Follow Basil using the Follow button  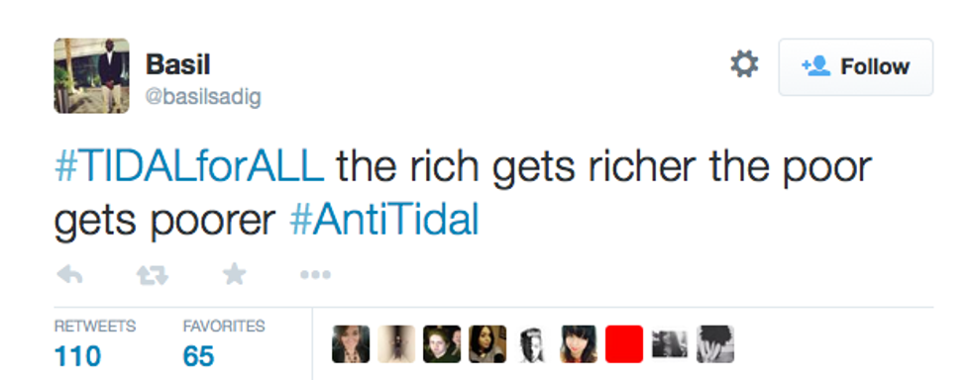pos(856,67)
